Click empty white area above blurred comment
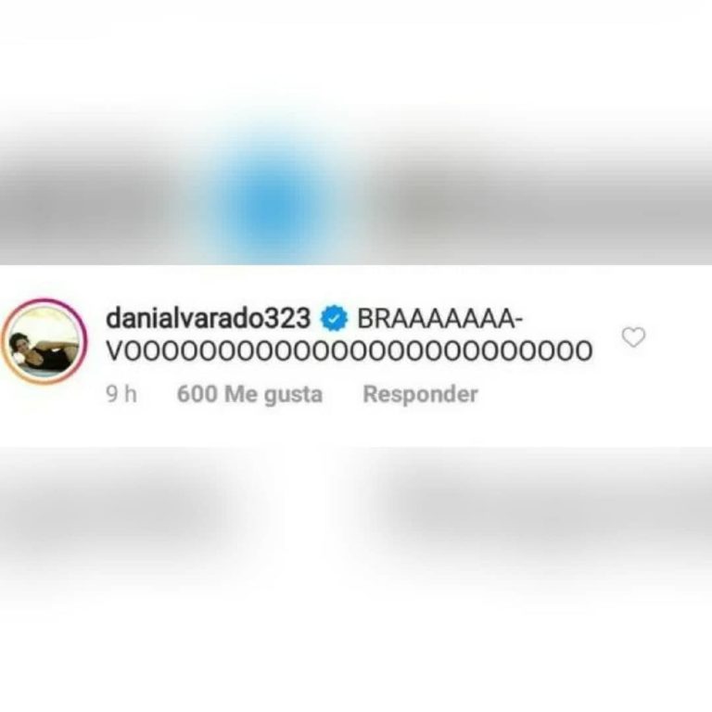 tap(356, 55)
